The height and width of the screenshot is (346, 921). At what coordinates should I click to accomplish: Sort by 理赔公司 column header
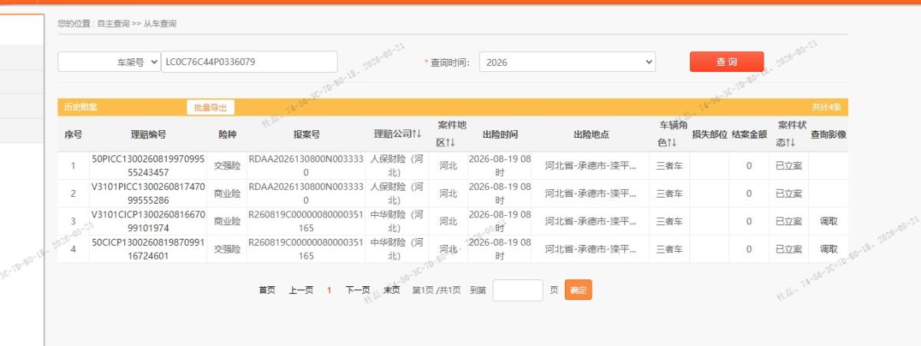[398, 135]
